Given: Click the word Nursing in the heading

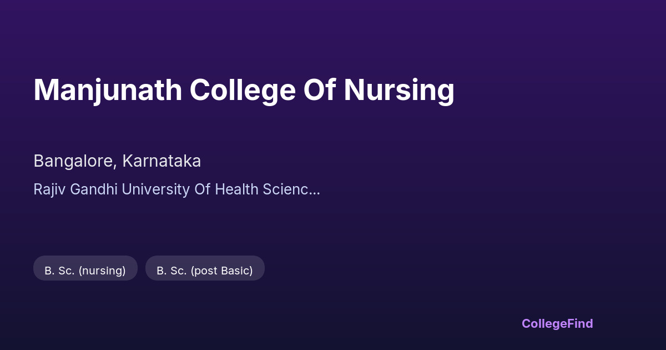Looking at the screenshot, I should pyautogui.click(x=398, y=90).
